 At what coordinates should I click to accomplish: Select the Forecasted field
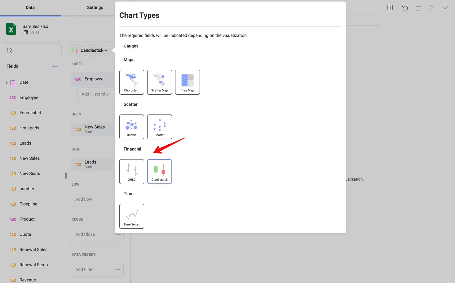click(30, 113)
